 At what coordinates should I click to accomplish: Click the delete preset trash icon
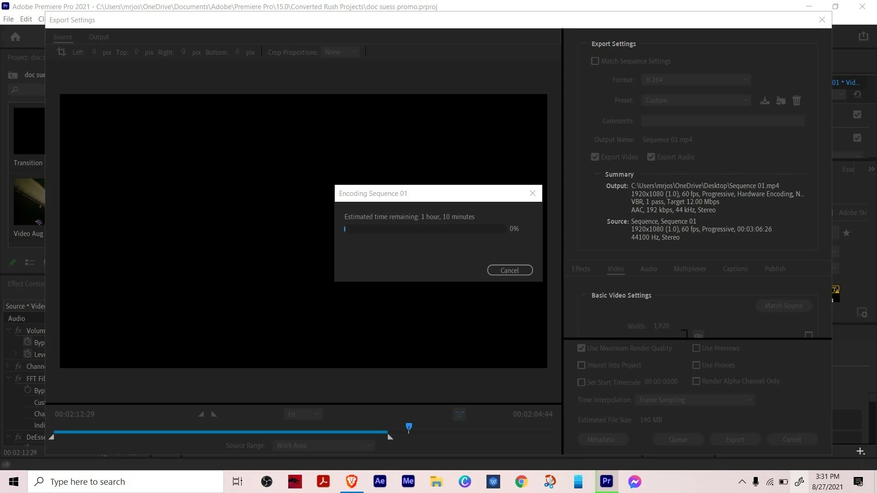click(796, 100)
